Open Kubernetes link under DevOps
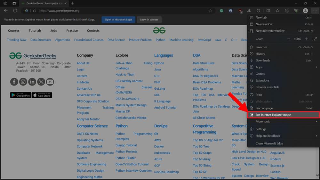 pos(162,153)
